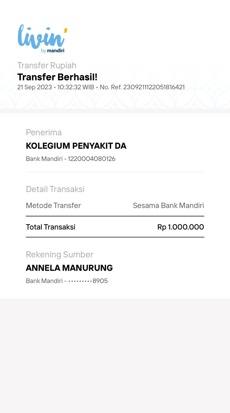Image resolution: width=230 pixels, height=413 pixels.
Task: Select the "Metode Transfer" label
Action: [x=53, y=205]
